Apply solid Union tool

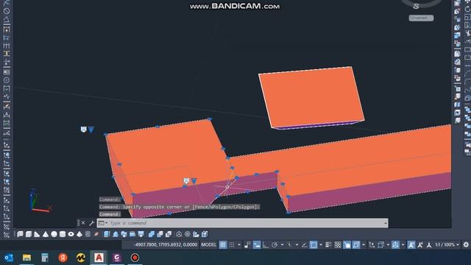pyautogui.click(x=152, y=234)
